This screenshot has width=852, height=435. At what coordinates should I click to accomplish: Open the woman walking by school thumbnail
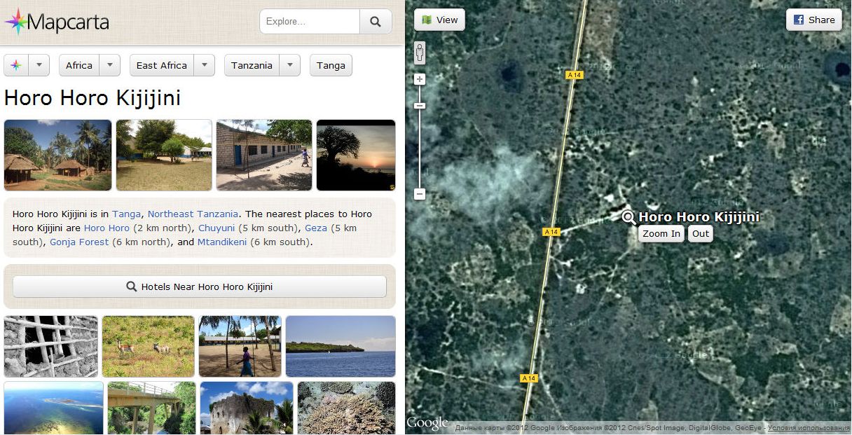click(240, 346)
